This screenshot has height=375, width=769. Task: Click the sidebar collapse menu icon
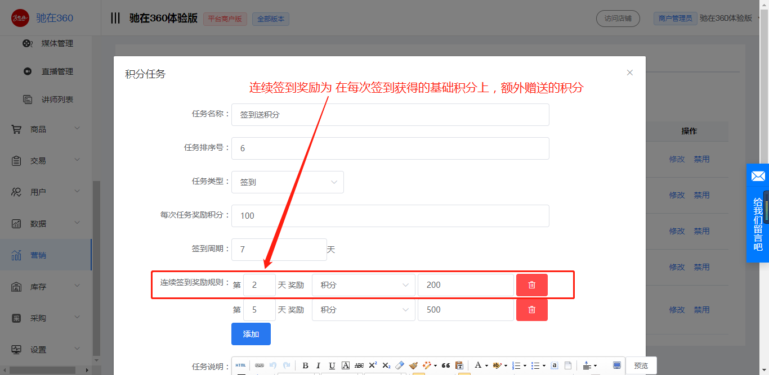[x=115, y=18]
